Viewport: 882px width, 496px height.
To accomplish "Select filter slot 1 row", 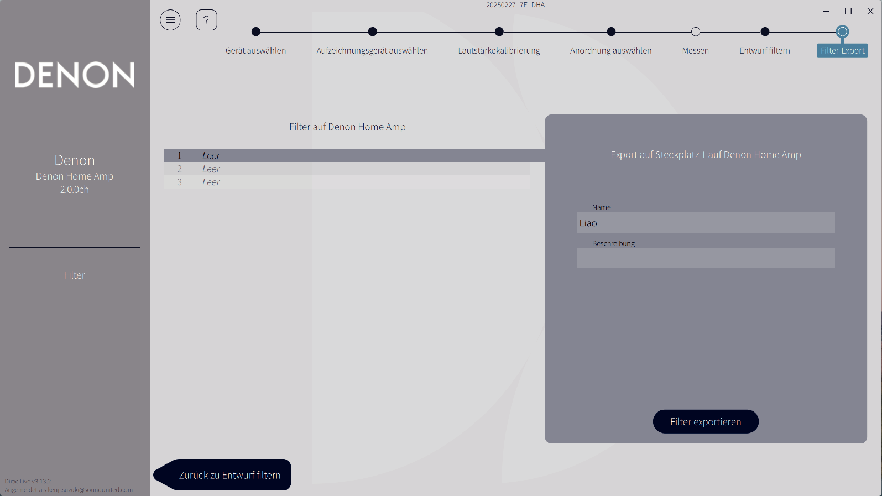I will click(x=347, y=155).
